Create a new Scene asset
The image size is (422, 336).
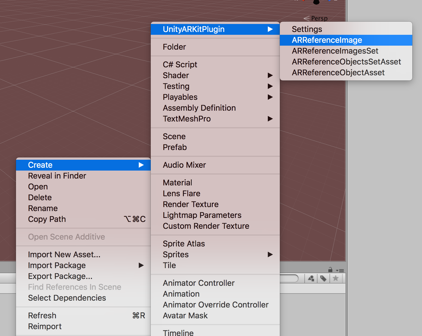tap(215, 136)
